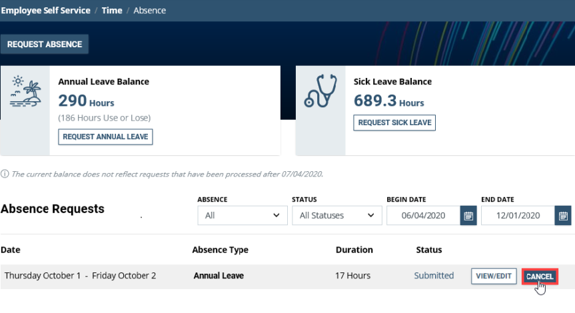
Task: Select the Annual Leave absence row entry
Action: pos(219,276)
